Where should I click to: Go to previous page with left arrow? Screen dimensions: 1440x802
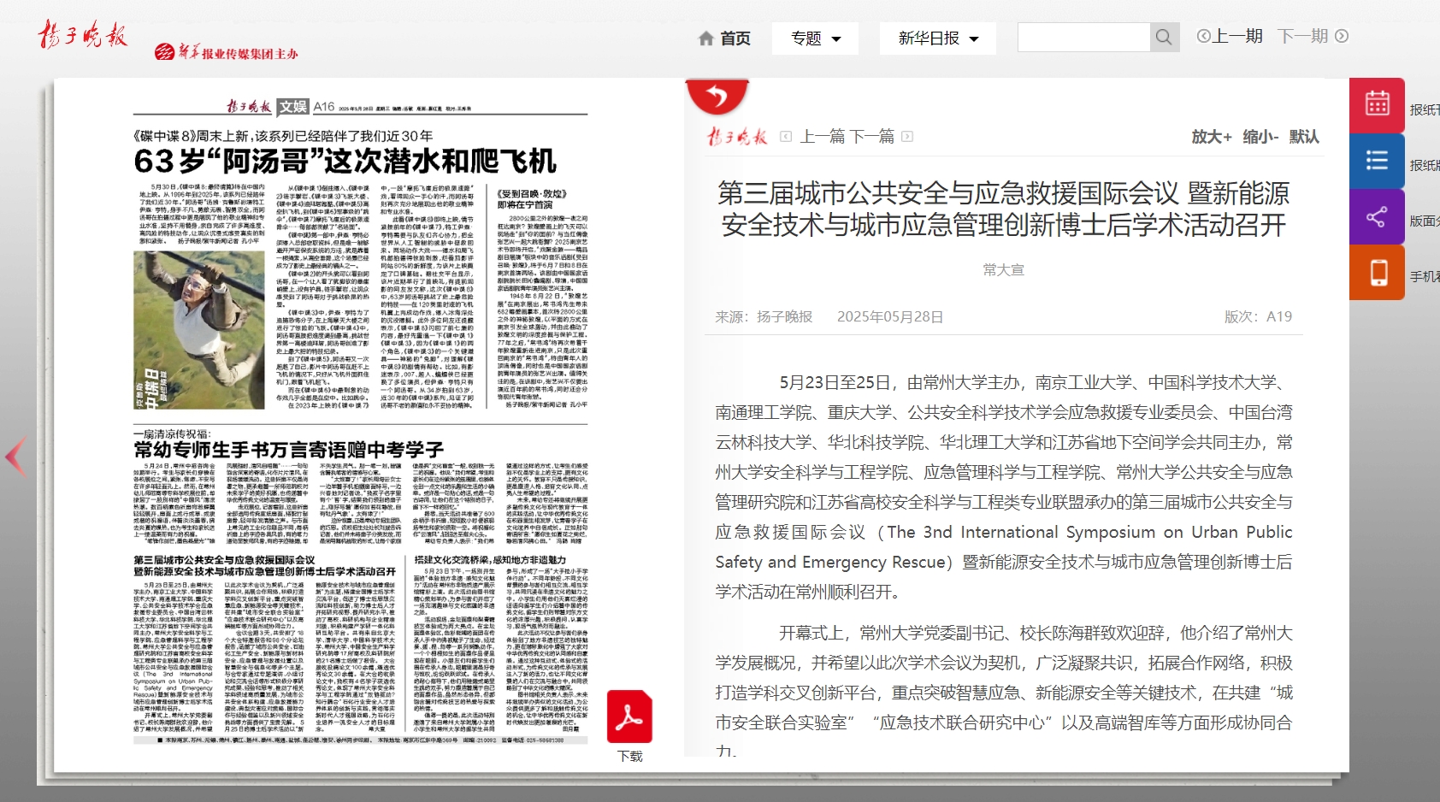[x=15, y=457]
